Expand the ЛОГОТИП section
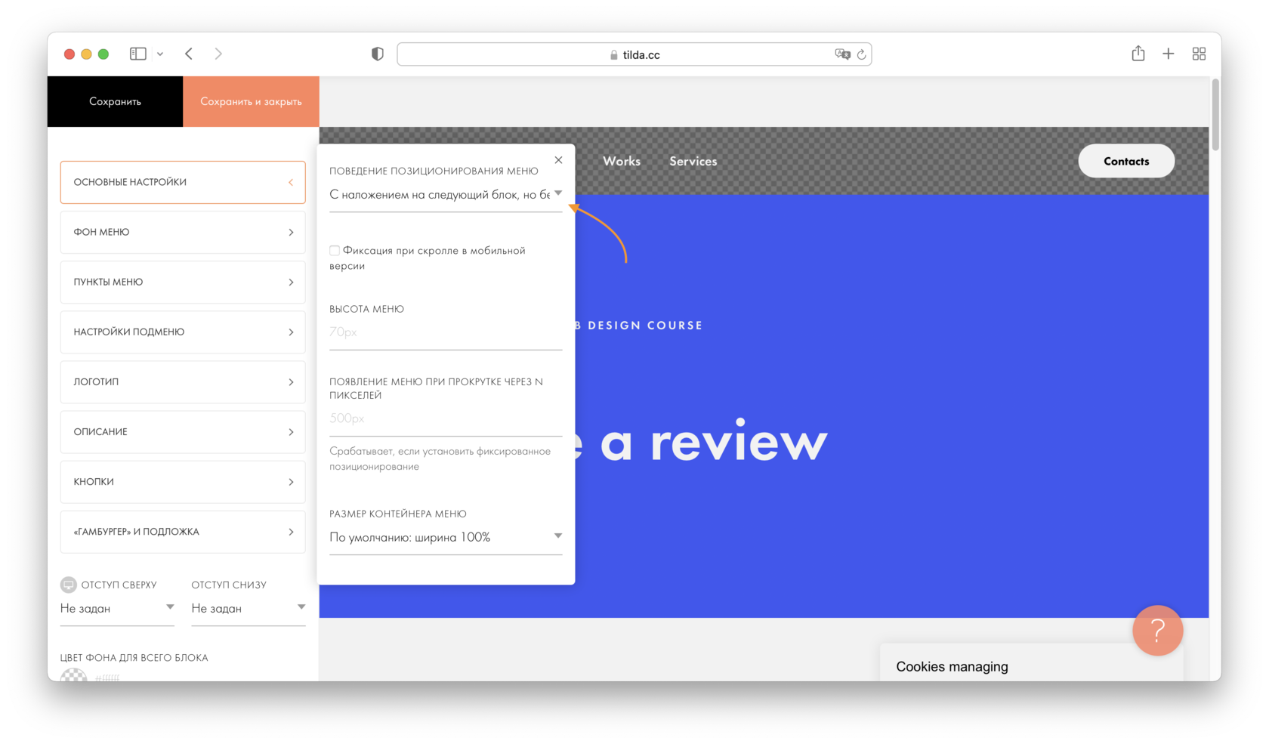 [x=183, y=381]
